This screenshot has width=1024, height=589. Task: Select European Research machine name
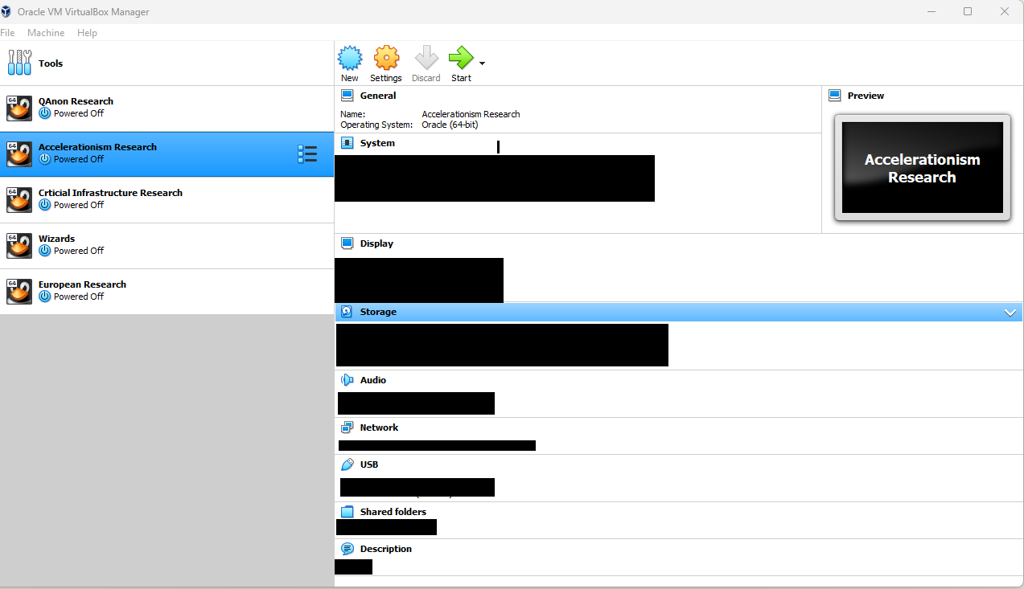point(82,284)
